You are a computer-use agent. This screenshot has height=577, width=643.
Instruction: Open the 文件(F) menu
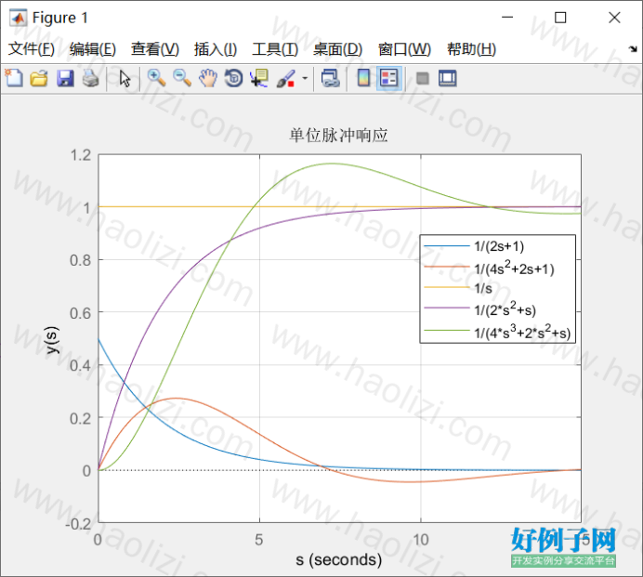tap(32, 49)
